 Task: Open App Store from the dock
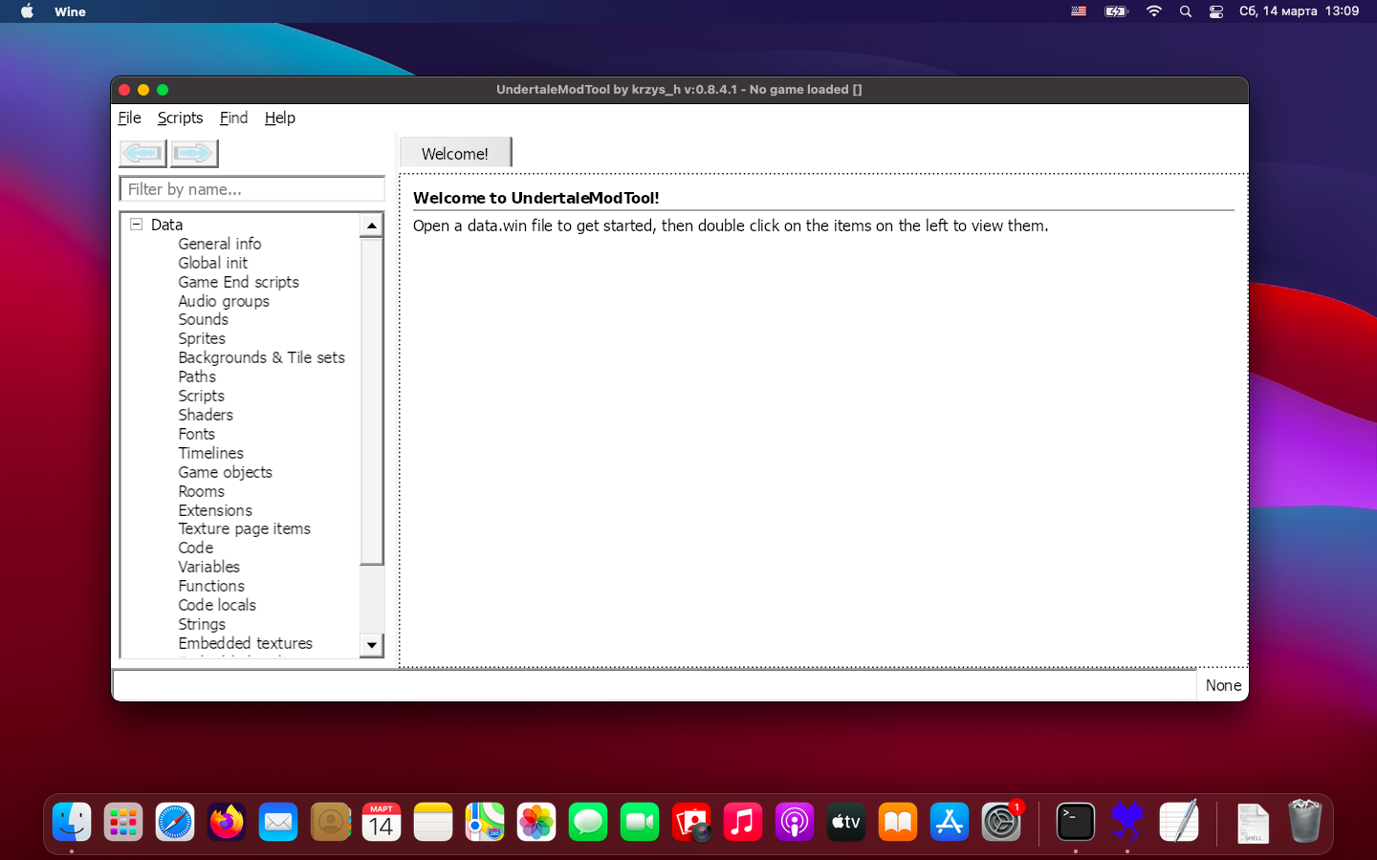pos(950,822)
